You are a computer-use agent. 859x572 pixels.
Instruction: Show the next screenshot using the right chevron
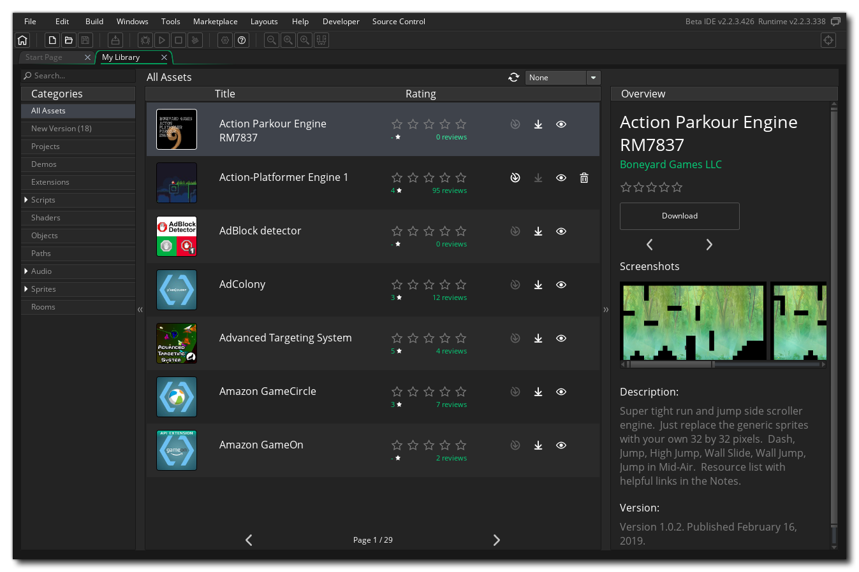point(709,245)
